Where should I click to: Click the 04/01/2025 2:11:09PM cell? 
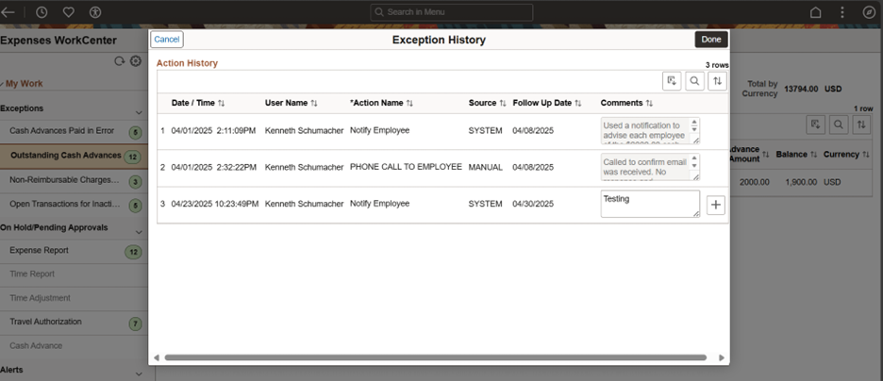(213, 130)
